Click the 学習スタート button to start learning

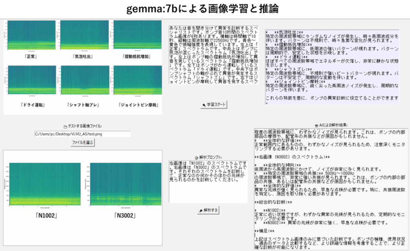(x=214, y=105)
